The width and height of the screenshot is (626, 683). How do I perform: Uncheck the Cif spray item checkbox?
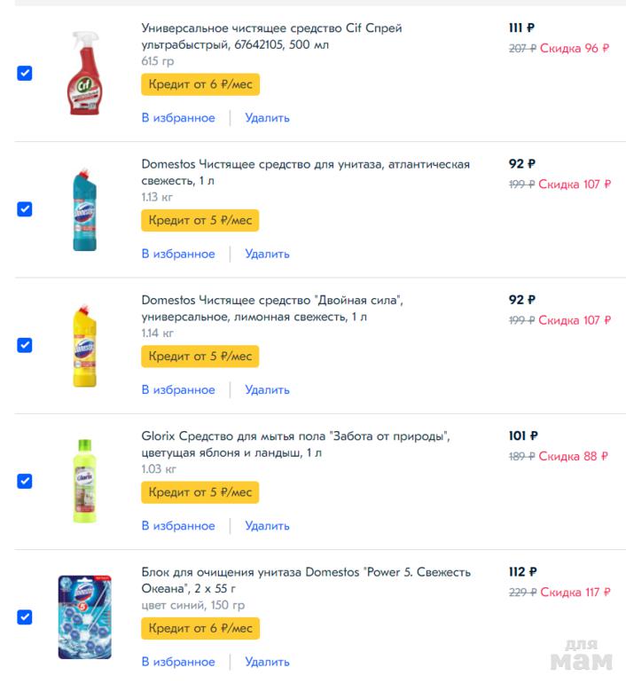tap(25, 74)
